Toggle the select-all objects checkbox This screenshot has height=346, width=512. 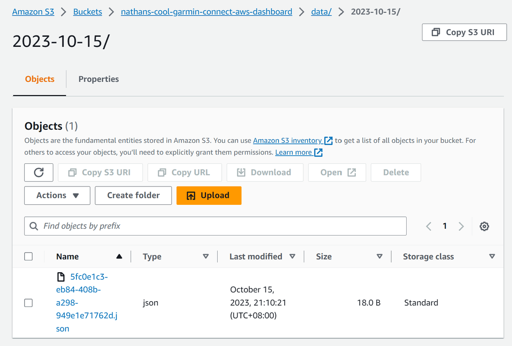pos(29,256)
